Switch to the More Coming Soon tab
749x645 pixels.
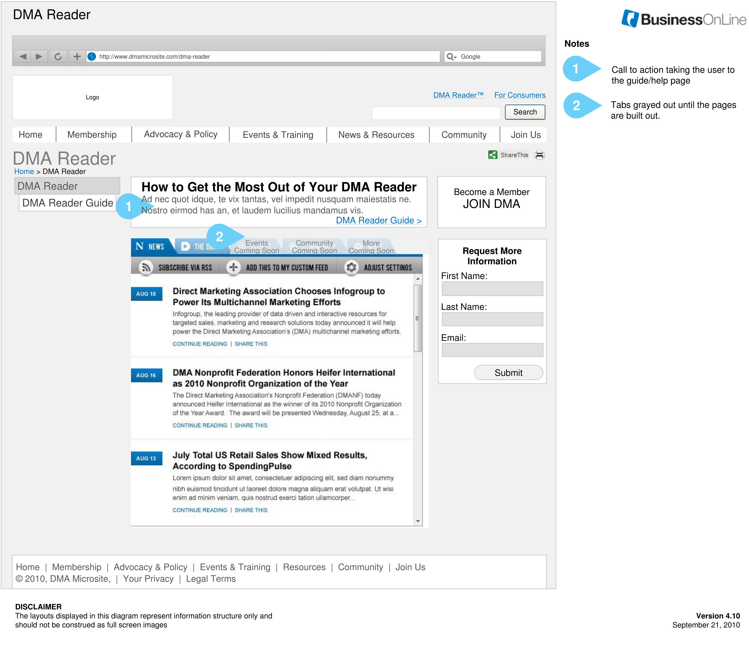point(371,247)
